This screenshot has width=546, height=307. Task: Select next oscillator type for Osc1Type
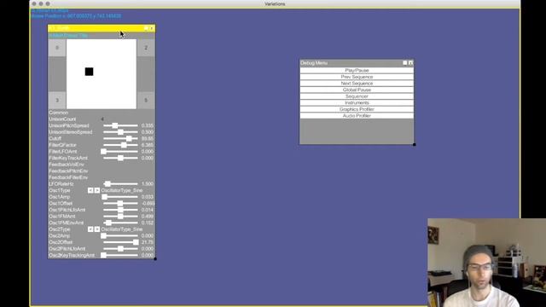point(97,190)
